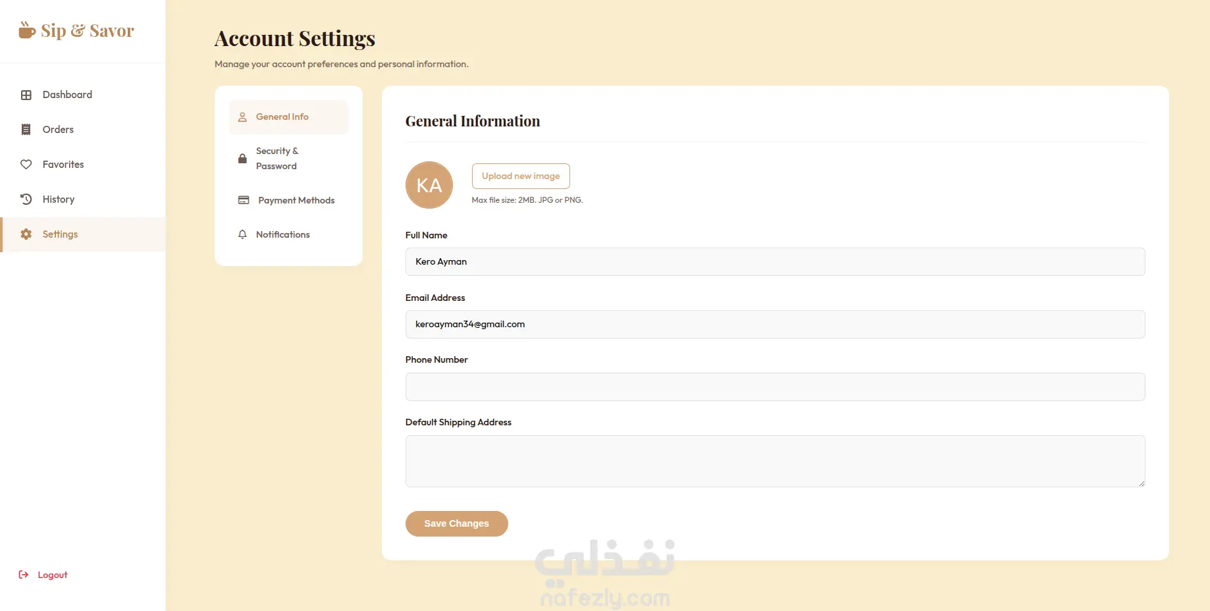The height and width of the screenshot is (611, 1210).
Task: Click the Full Name label
Action: pyautogui.click(x=427, y=235)
